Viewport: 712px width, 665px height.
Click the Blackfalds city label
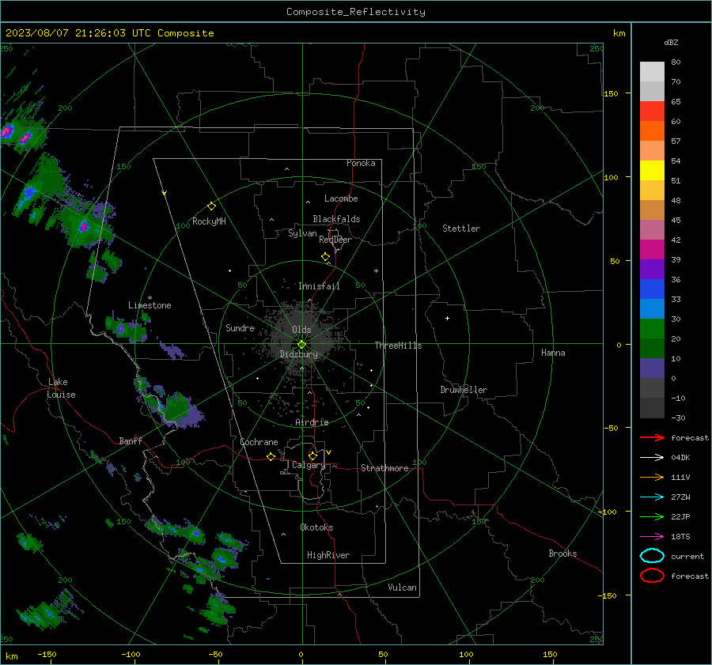pyautogui.click(x=336, y=219)
